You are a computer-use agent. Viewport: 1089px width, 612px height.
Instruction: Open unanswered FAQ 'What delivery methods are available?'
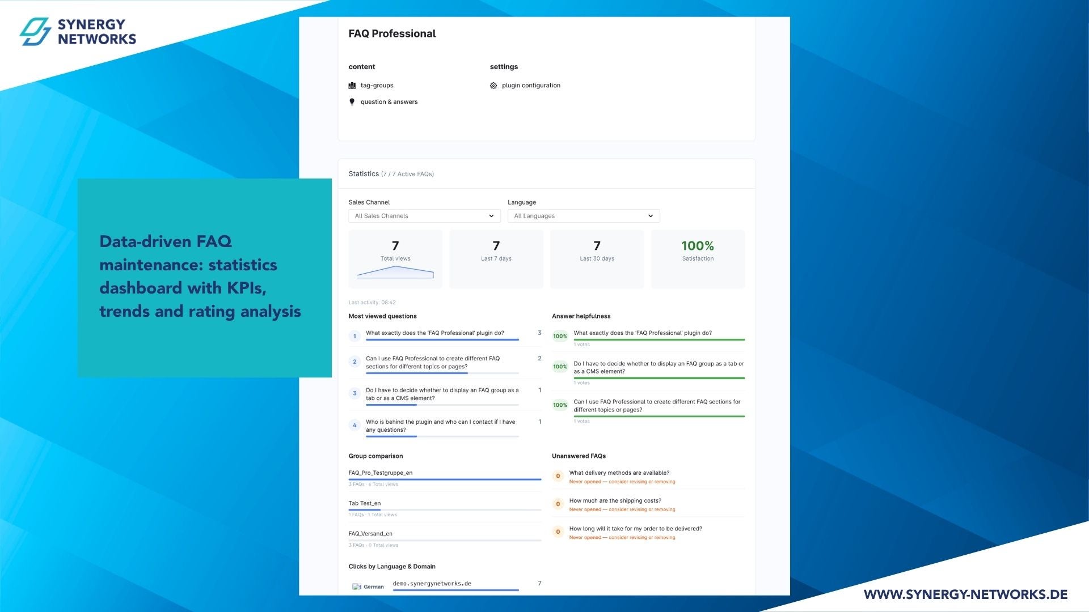[619, 473]
